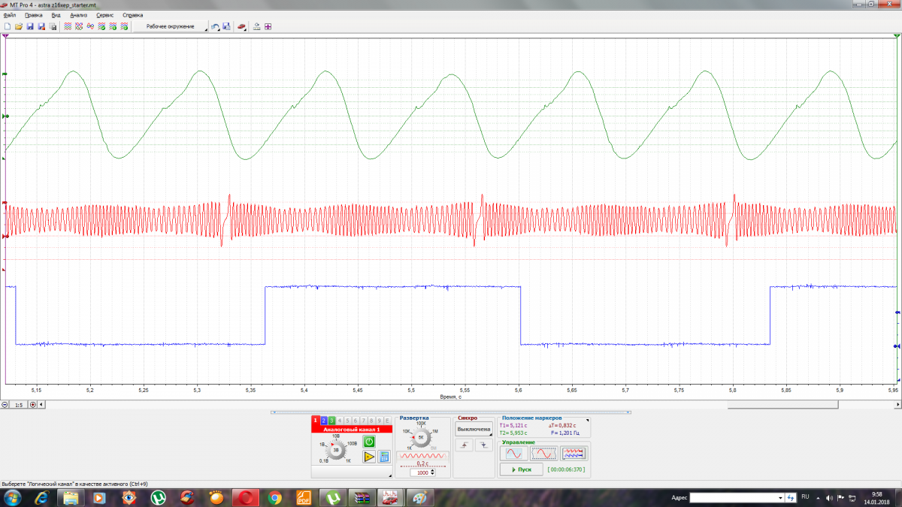This screenshot has height=507, width=902.
Task: Toggle the green channel power button
Action: coord(368,441)
